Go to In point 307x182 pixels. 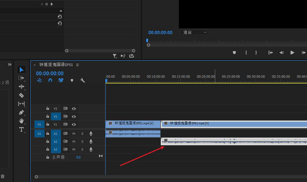click(x=271, y=53)
